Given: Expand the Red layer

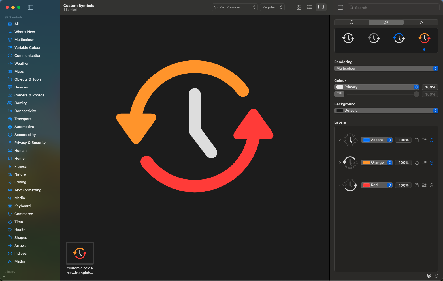Looking at the screenshot, I should pyautogui.click(x=340, y=185).
